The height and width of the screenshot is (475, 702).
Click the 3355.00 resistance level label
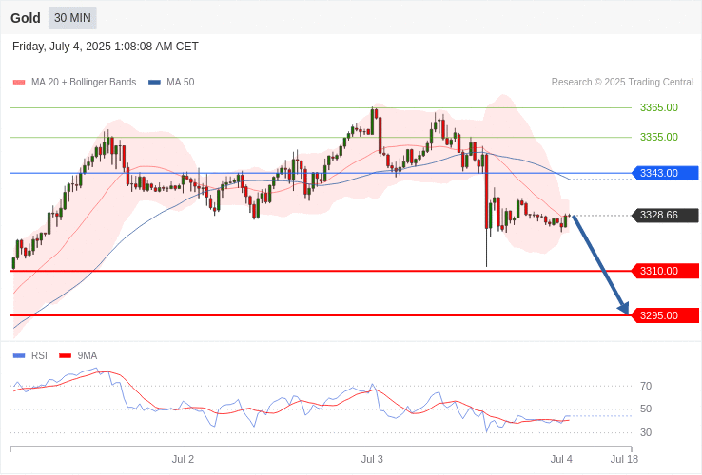tap(658, 138)
